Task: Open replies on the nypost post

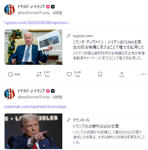Action: 14,74
